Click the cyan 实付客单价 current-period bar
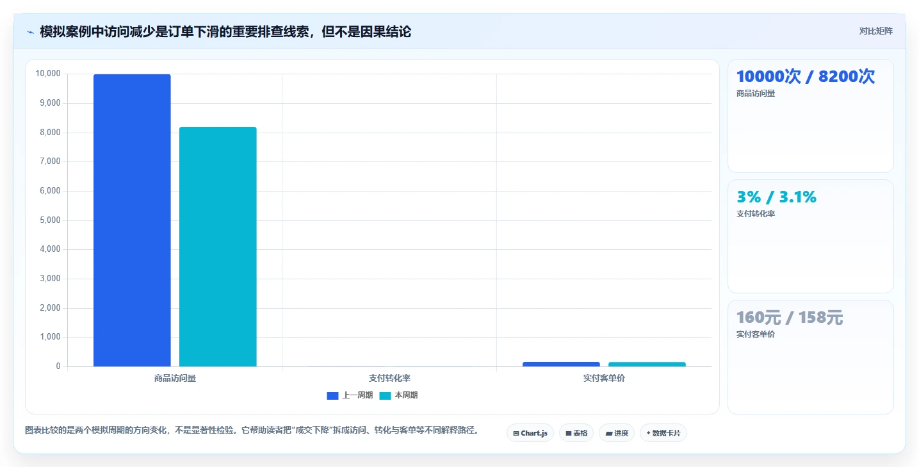 647,364
